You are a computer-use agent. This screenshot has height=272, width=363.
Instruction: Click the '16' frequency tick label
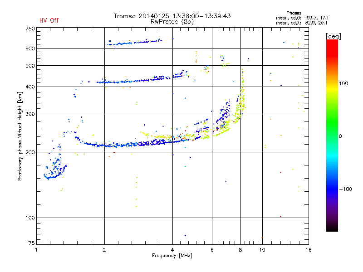coord(309,250)
